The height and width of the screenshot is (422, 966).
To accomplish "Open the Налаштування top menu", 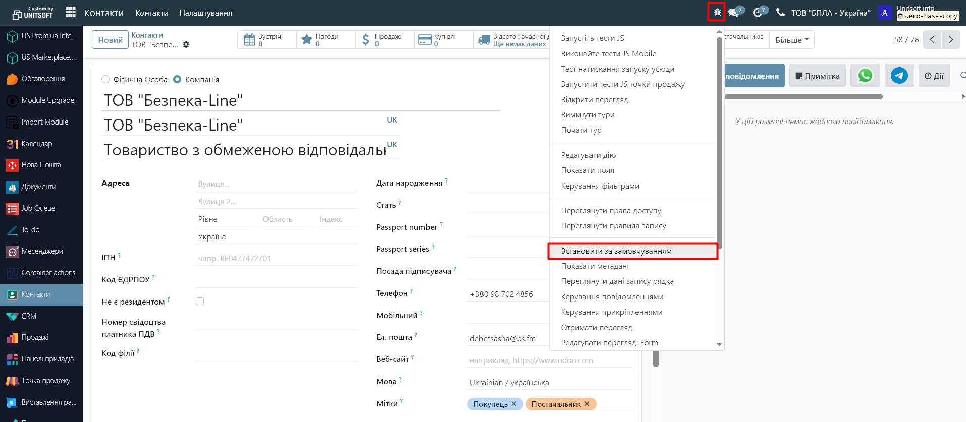I will [x=205, y=13].
